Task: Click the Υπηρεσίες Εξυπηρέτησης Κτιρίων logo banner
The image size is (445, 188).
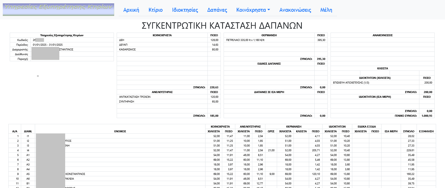Action: coord(58,9)
